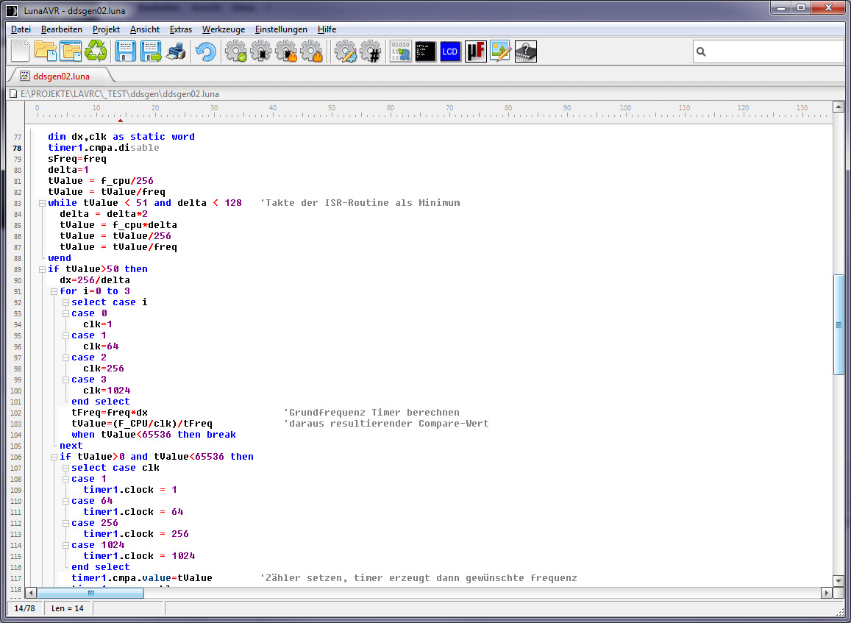Click gear icon with green checkmark
This screenshot has width=851, height=623.
pyautogui.click(x=236, y=51)
